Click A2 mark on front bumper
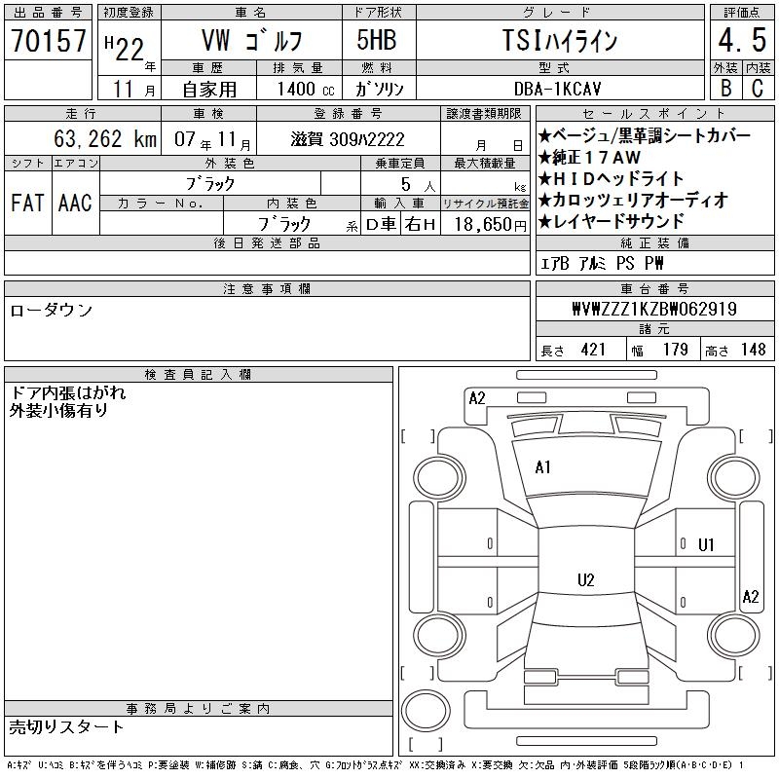 [x=477, y=398]
